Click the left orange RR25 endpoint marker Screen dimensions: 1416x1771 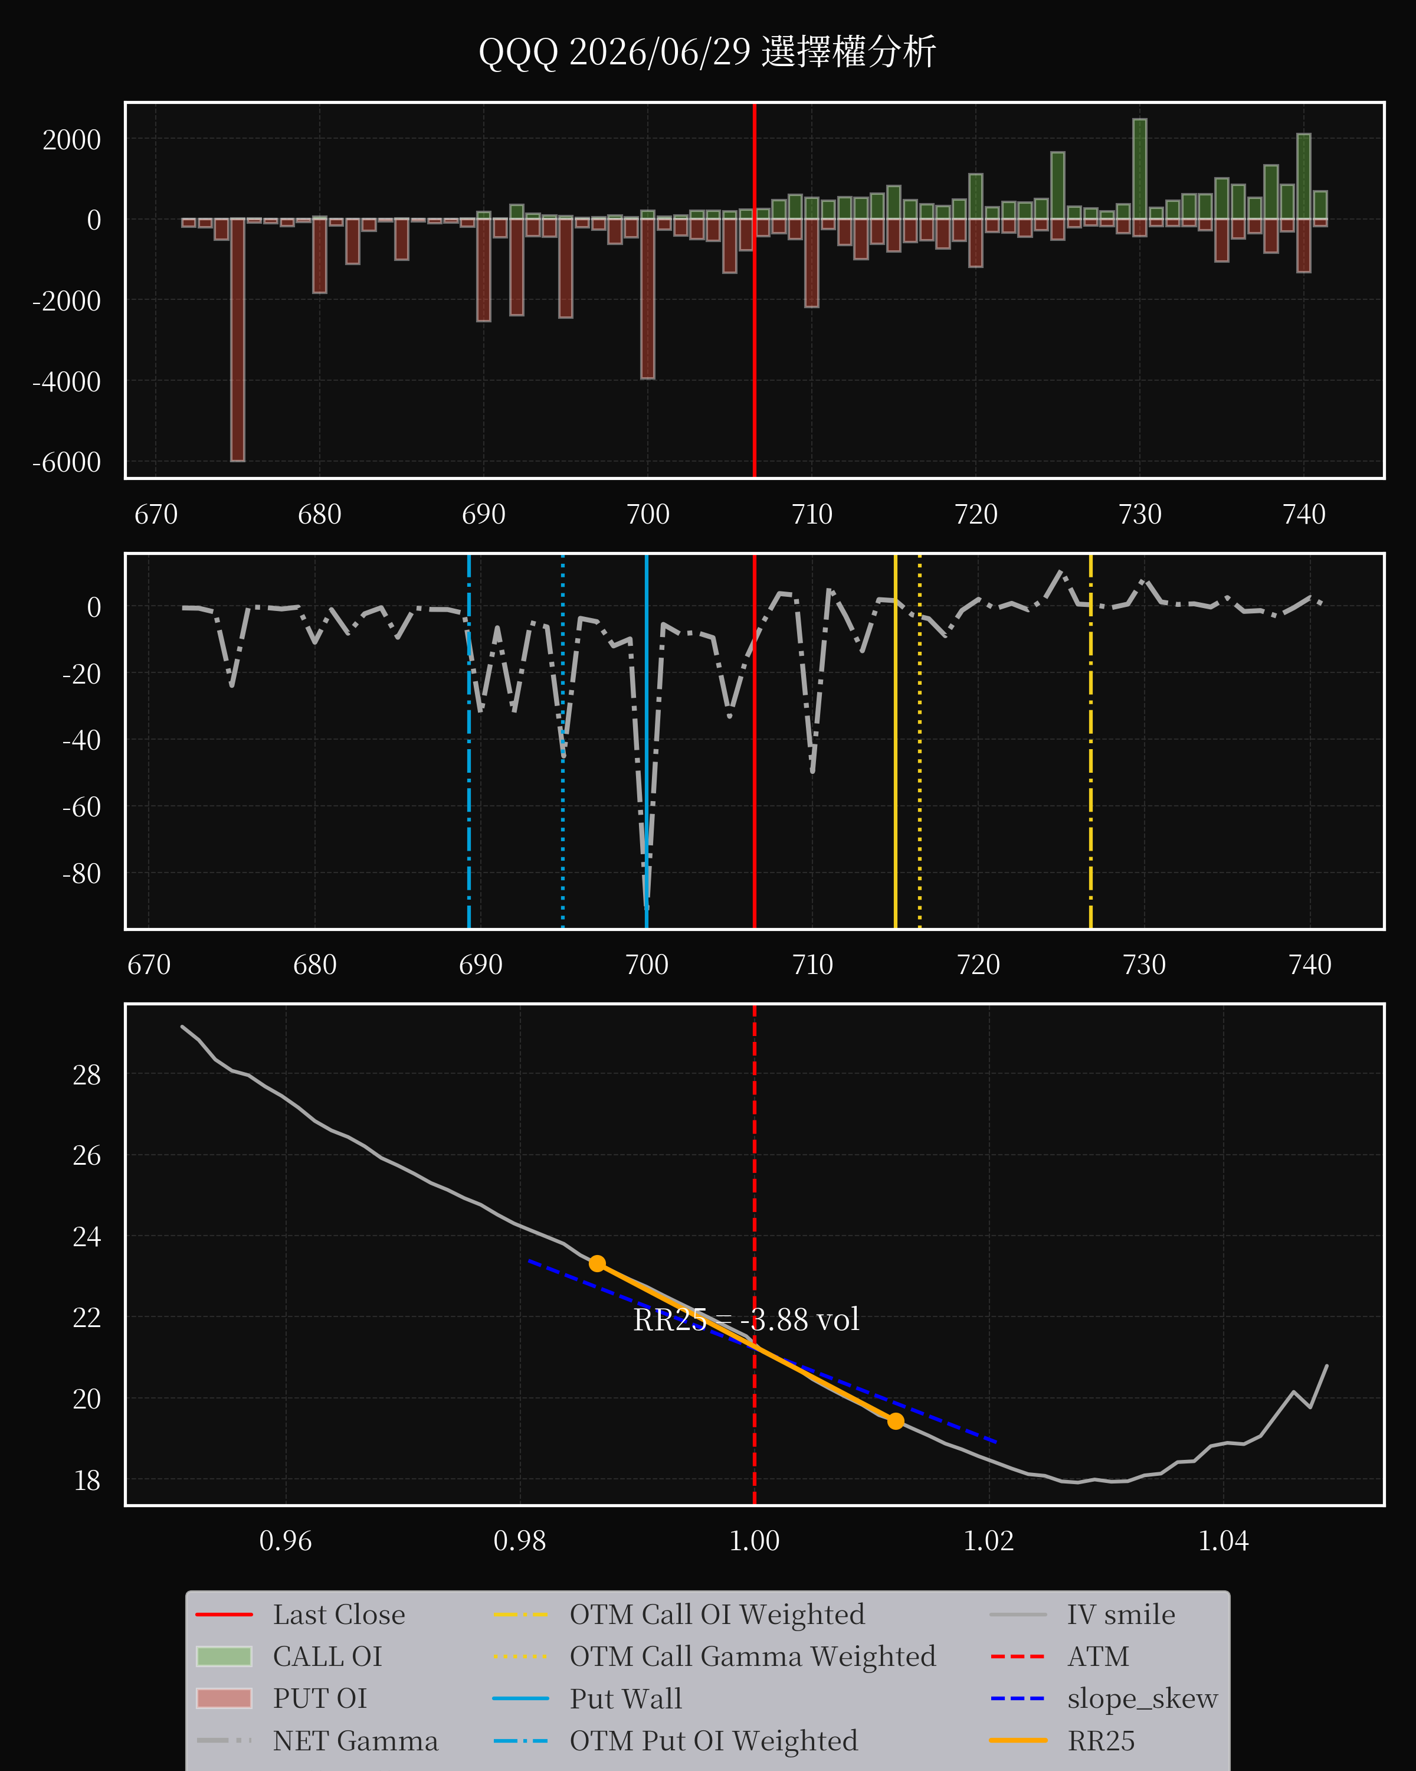(x=598, y=1263)
